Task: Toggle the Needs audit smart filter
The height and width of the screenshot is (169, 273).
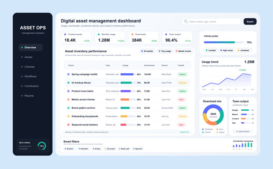Action: (x=124, y=149)
